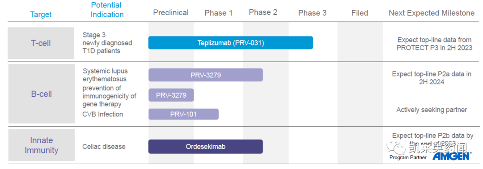Viewport: 483px width, 169px height.
Task: Click the Preclinical column header
Action: (x=171, y=12)
